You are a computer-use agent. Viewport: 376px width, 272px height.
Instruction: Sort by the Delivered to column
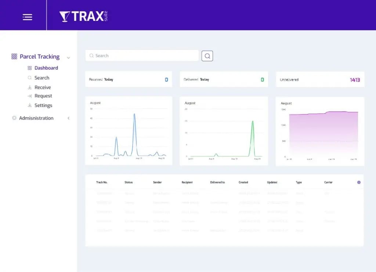pos(217,182)
